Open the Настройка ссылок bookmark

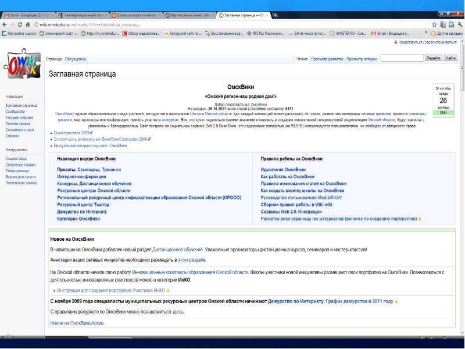[x=20, y=34]
